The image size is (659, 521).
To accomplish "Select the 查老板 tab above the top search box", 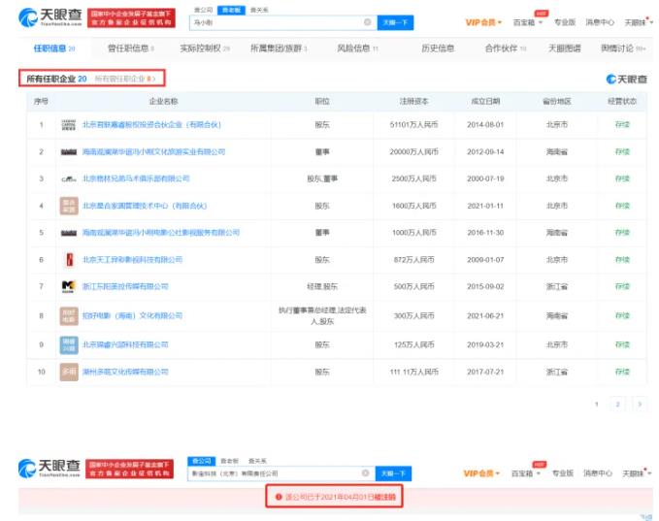I will (x=231, y=10).
